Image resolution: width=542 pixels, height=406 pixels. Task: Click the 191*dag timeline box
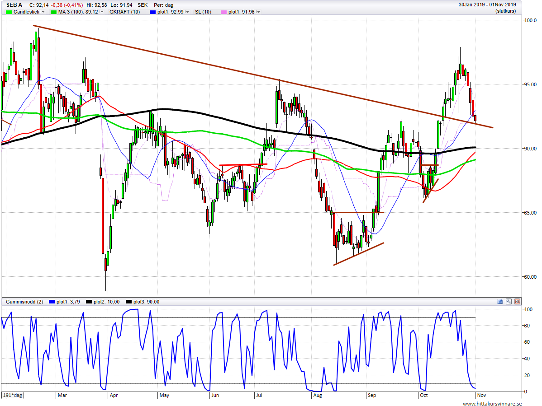coord(13,395)
